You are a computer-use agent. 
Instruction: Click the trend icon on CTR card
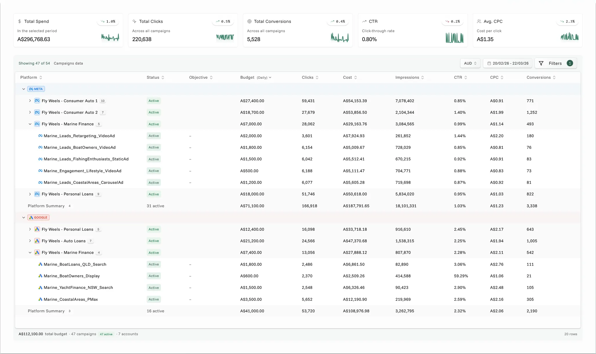click(364, 21)
